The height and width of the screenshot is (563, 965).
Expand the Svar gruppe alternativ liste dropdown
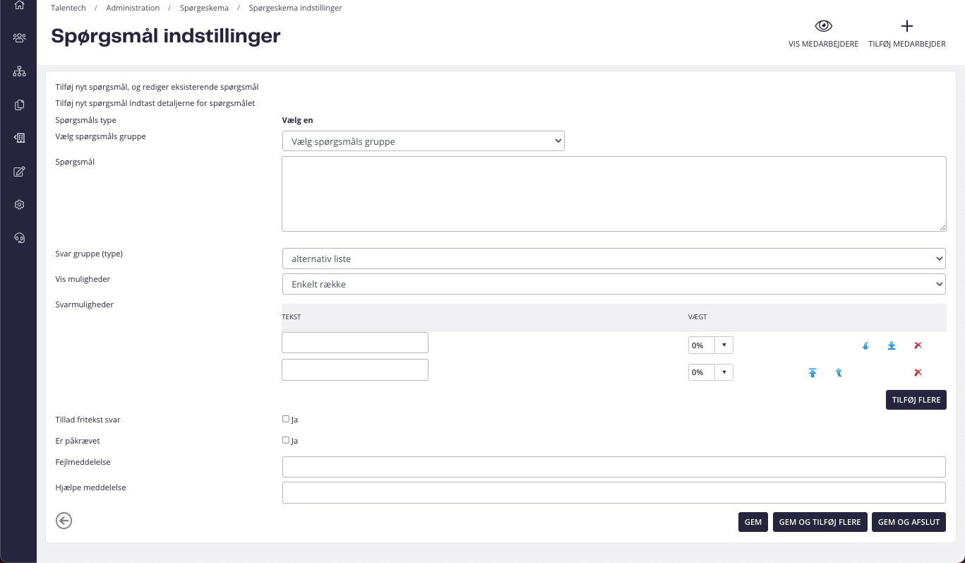point(613,259)
